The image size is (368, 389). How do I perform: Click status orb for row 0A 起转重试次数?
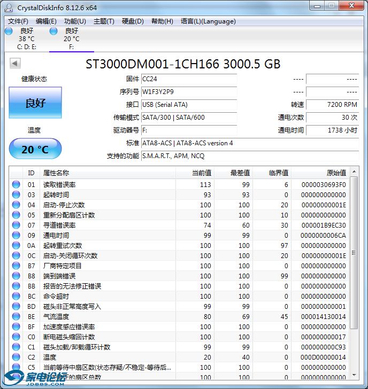16,245
